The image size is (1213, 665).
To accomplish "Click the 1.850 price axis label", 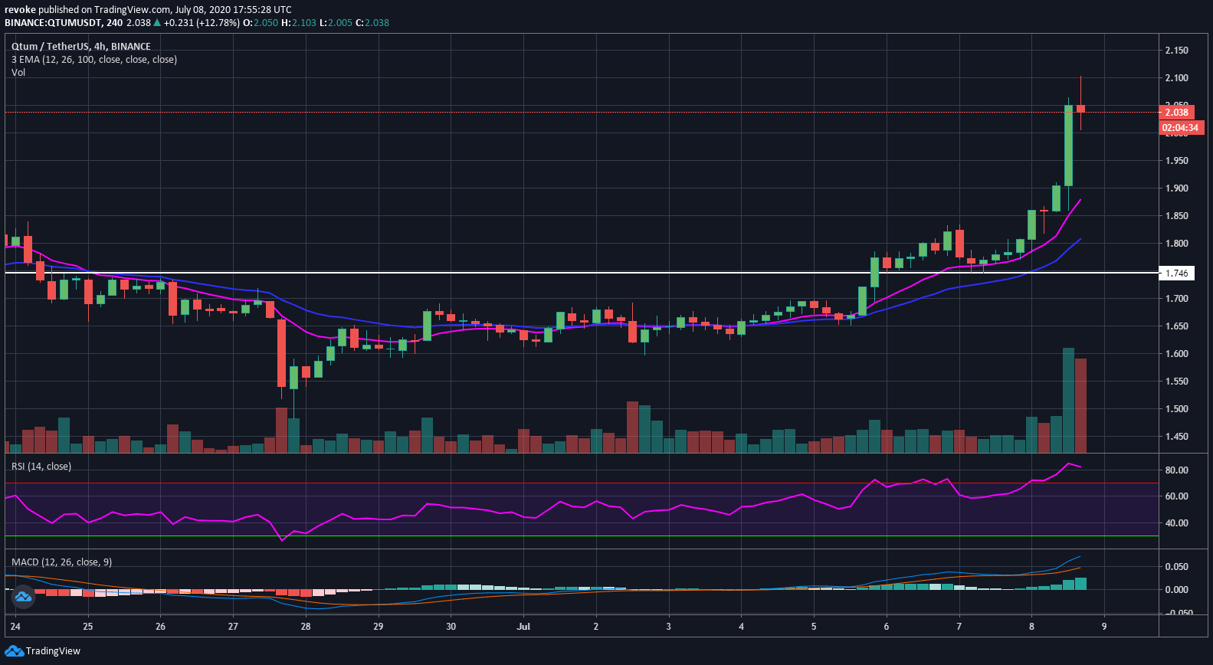I will 1176,216.
